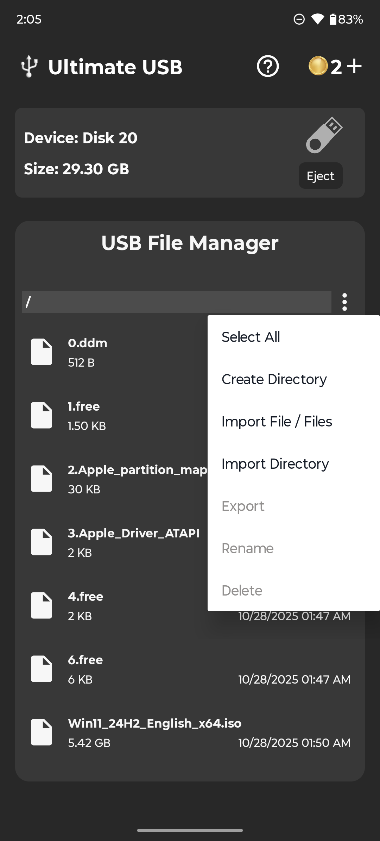Click the disabled Delete menu entry
380x841 pixels.
242,591
